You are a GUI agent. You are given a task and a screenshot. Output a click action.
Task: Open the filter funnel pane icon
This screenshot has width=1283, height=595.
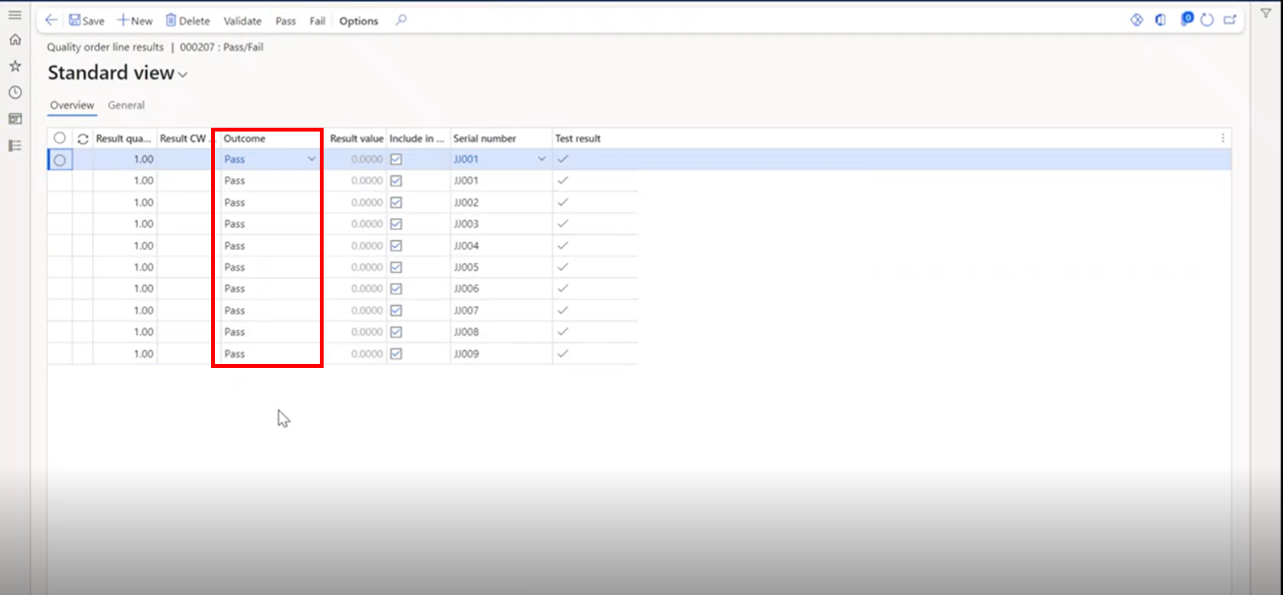click(x=1266, y=14)
